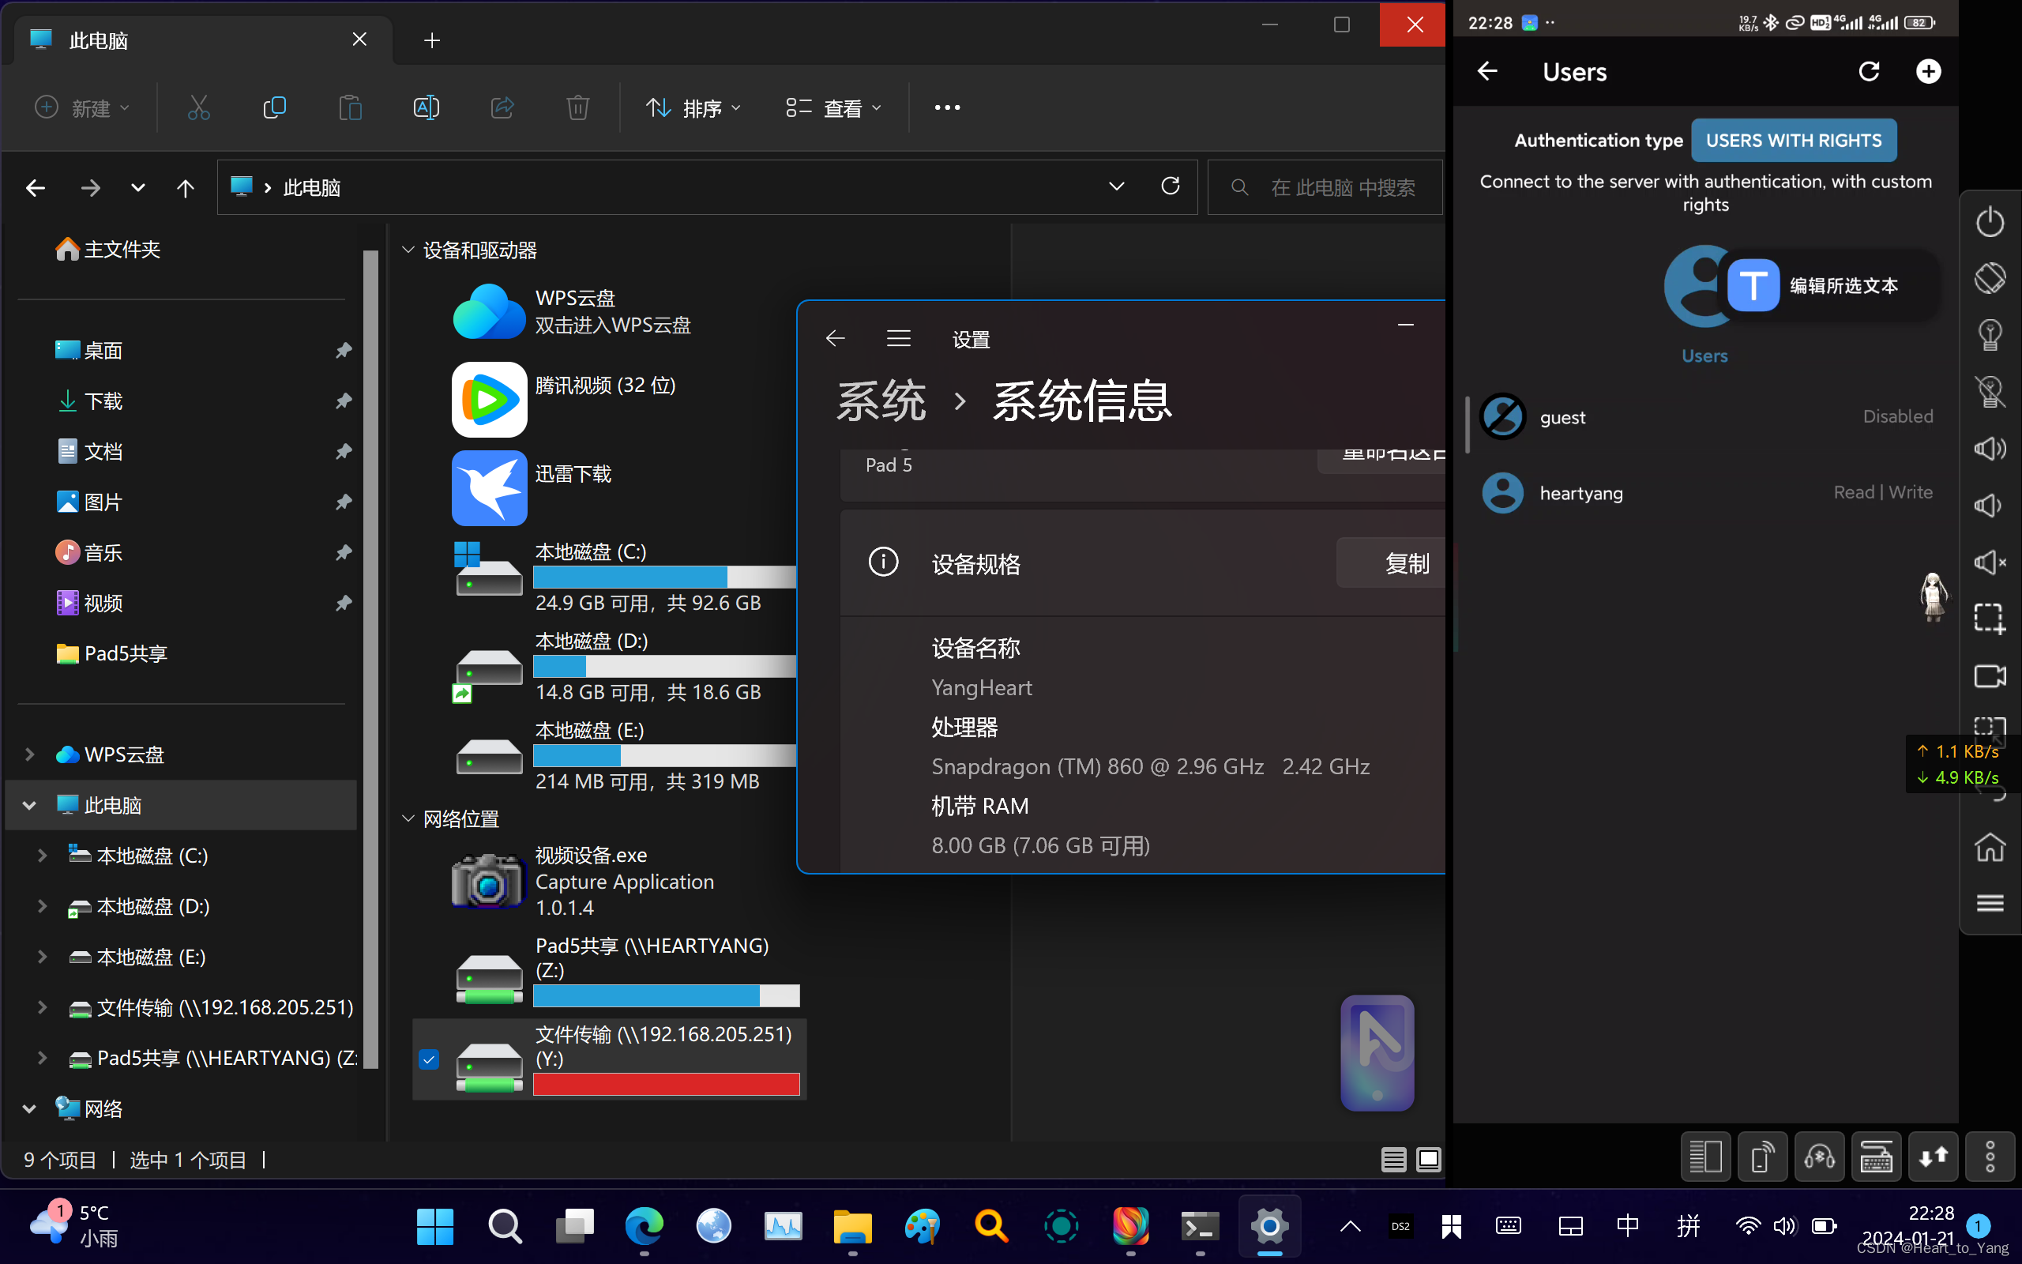Expand 本地磁盘 (E:) tree node
This screenshot has height=1264, width=2022.
(42, 957)
